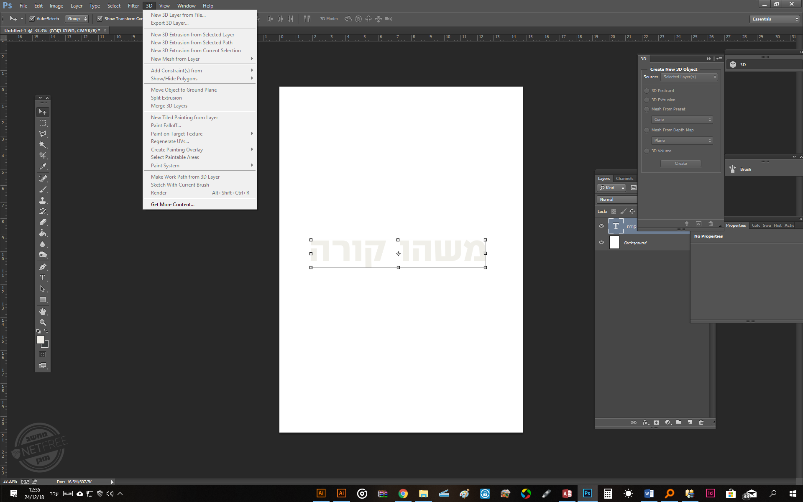803x502 pixels.
Task: Select the Eyedropper tool
Action: tap(43, 166)
